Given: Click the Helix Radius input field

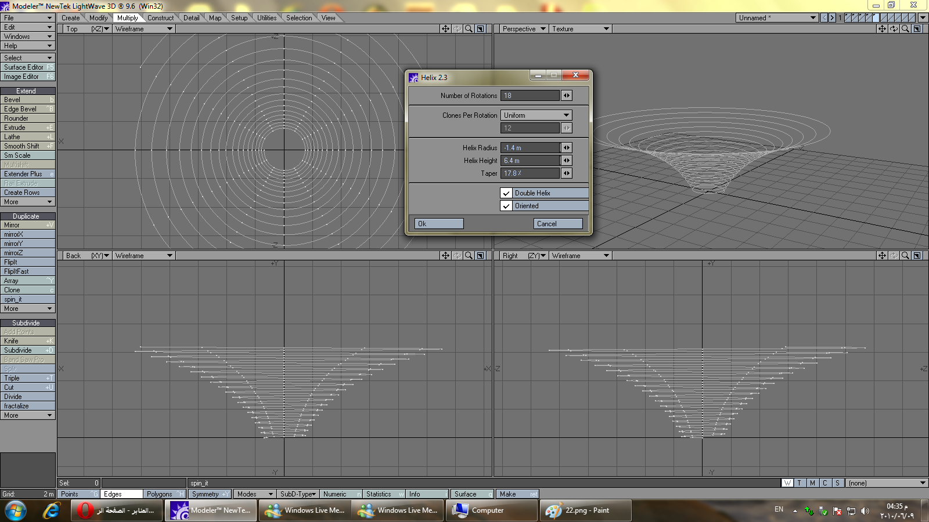Looking at the screenshot, I should point(530,147).
